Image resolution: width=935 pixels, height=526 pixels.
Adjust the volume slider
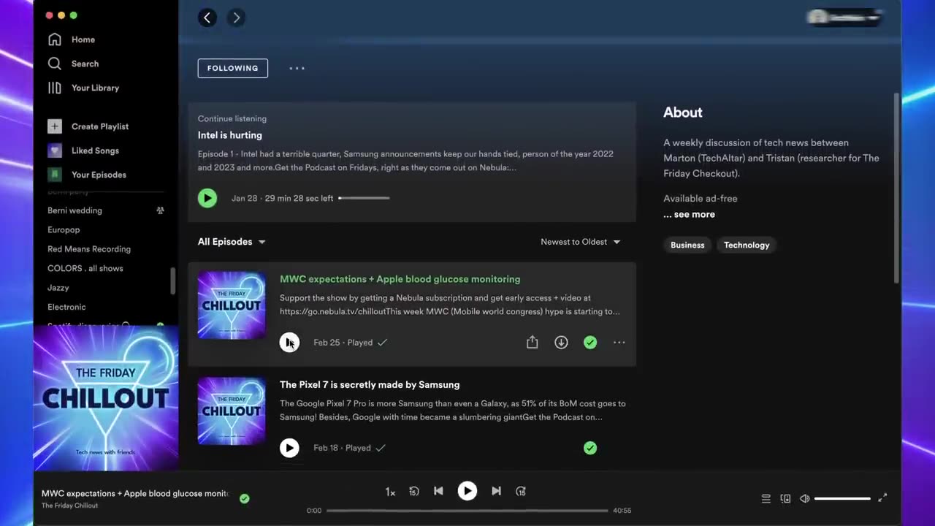[842, 498]
